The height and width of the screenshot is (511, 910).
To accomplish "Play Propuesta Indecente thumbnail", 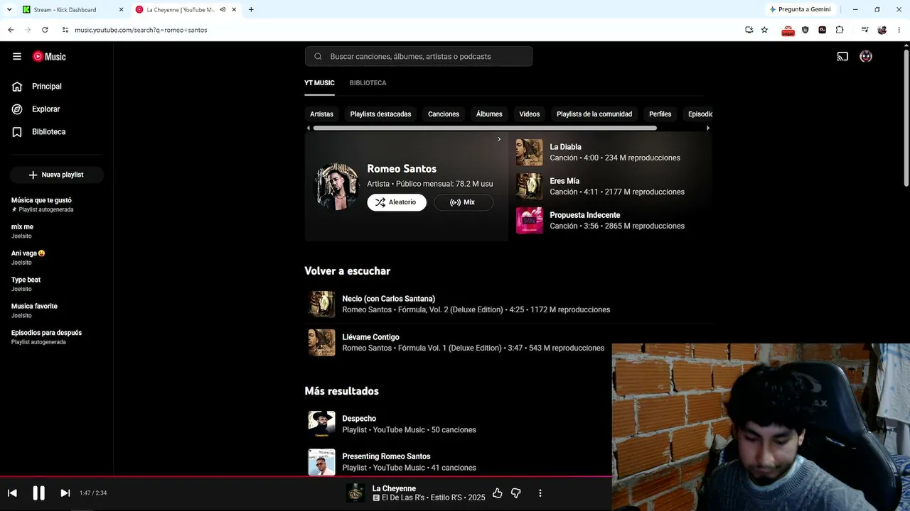I will (529, 221).
